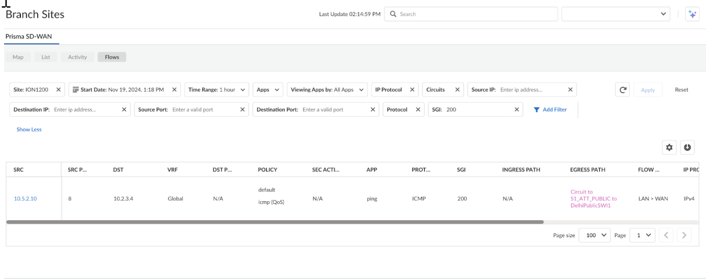
Task: Open table column settings gear icon
Action: (x=669, y=147)
